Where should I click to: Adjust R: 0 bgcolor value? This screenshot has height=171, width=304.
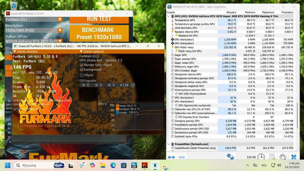tap(85, 85)
